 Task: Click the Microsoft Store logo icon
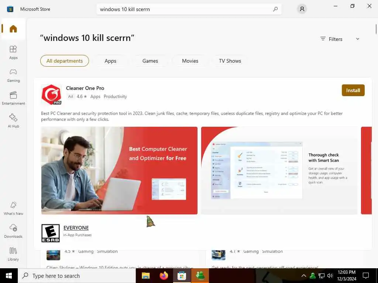pyautogui.click(x=10, y=9)
